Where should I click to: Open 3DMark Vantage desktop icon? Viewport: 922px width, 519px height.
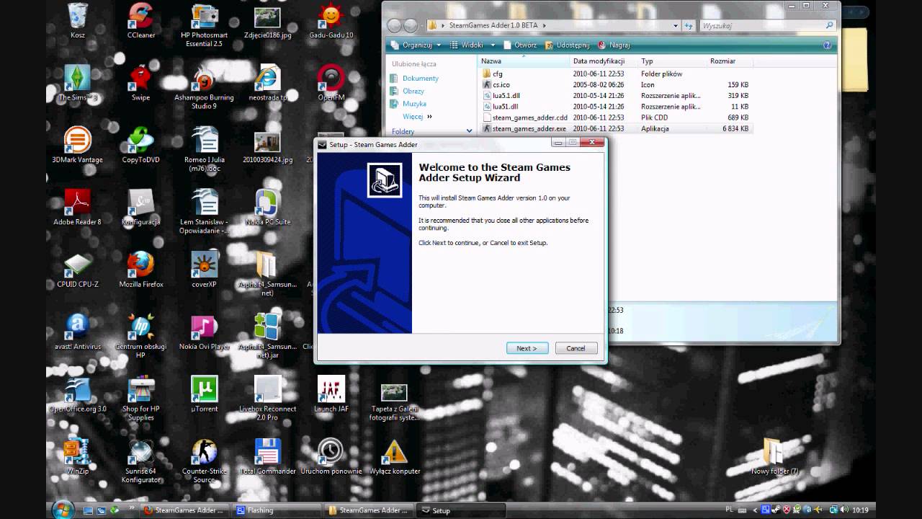[78, 145]
